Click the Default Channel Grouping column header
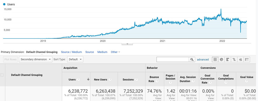Image resolution: width=258 pixels, height=101 pixels. click(27, 75)
